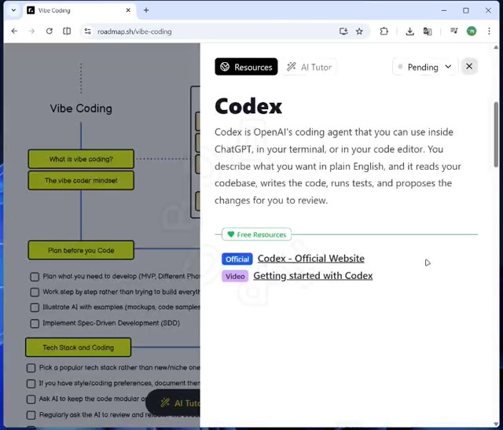Open a new browser tab

146,10
